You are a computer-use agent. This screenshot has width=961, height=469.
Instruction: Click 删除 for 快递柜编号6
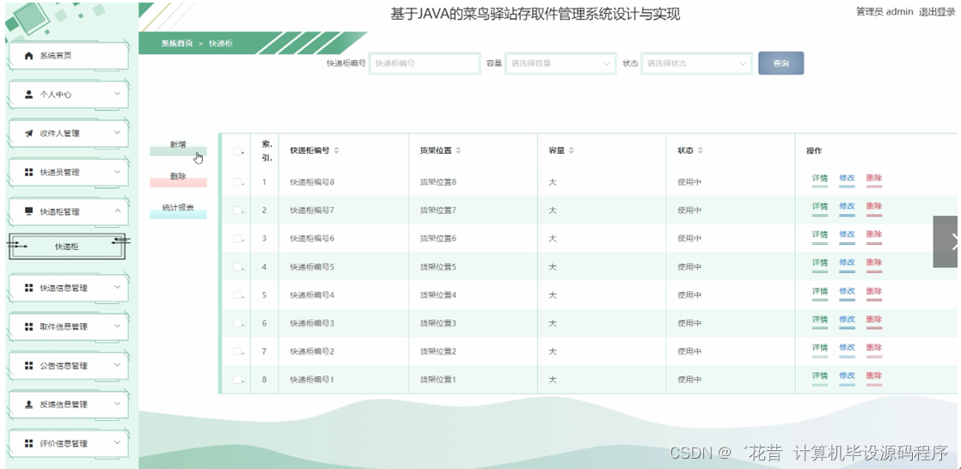[874, 235]
